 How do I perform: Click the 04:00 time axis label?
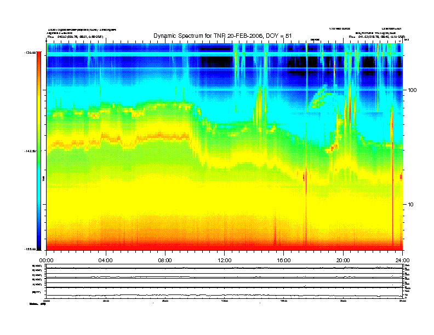click(106, 261)
